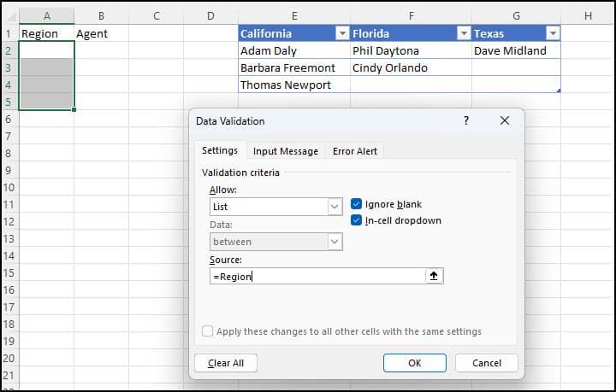Switch to the Settings tab

point(220,150)
